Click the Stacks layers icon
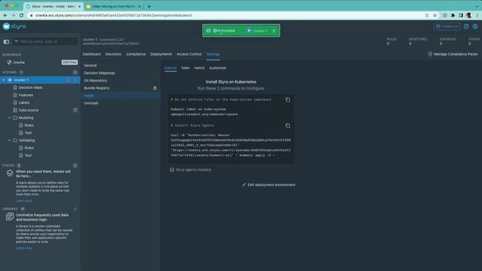This screenshot has width=482, height=271. pos(10,173)
